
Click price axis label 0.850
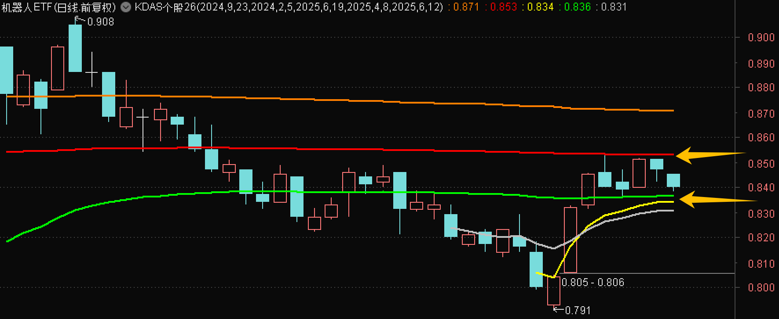pos(761,164)
